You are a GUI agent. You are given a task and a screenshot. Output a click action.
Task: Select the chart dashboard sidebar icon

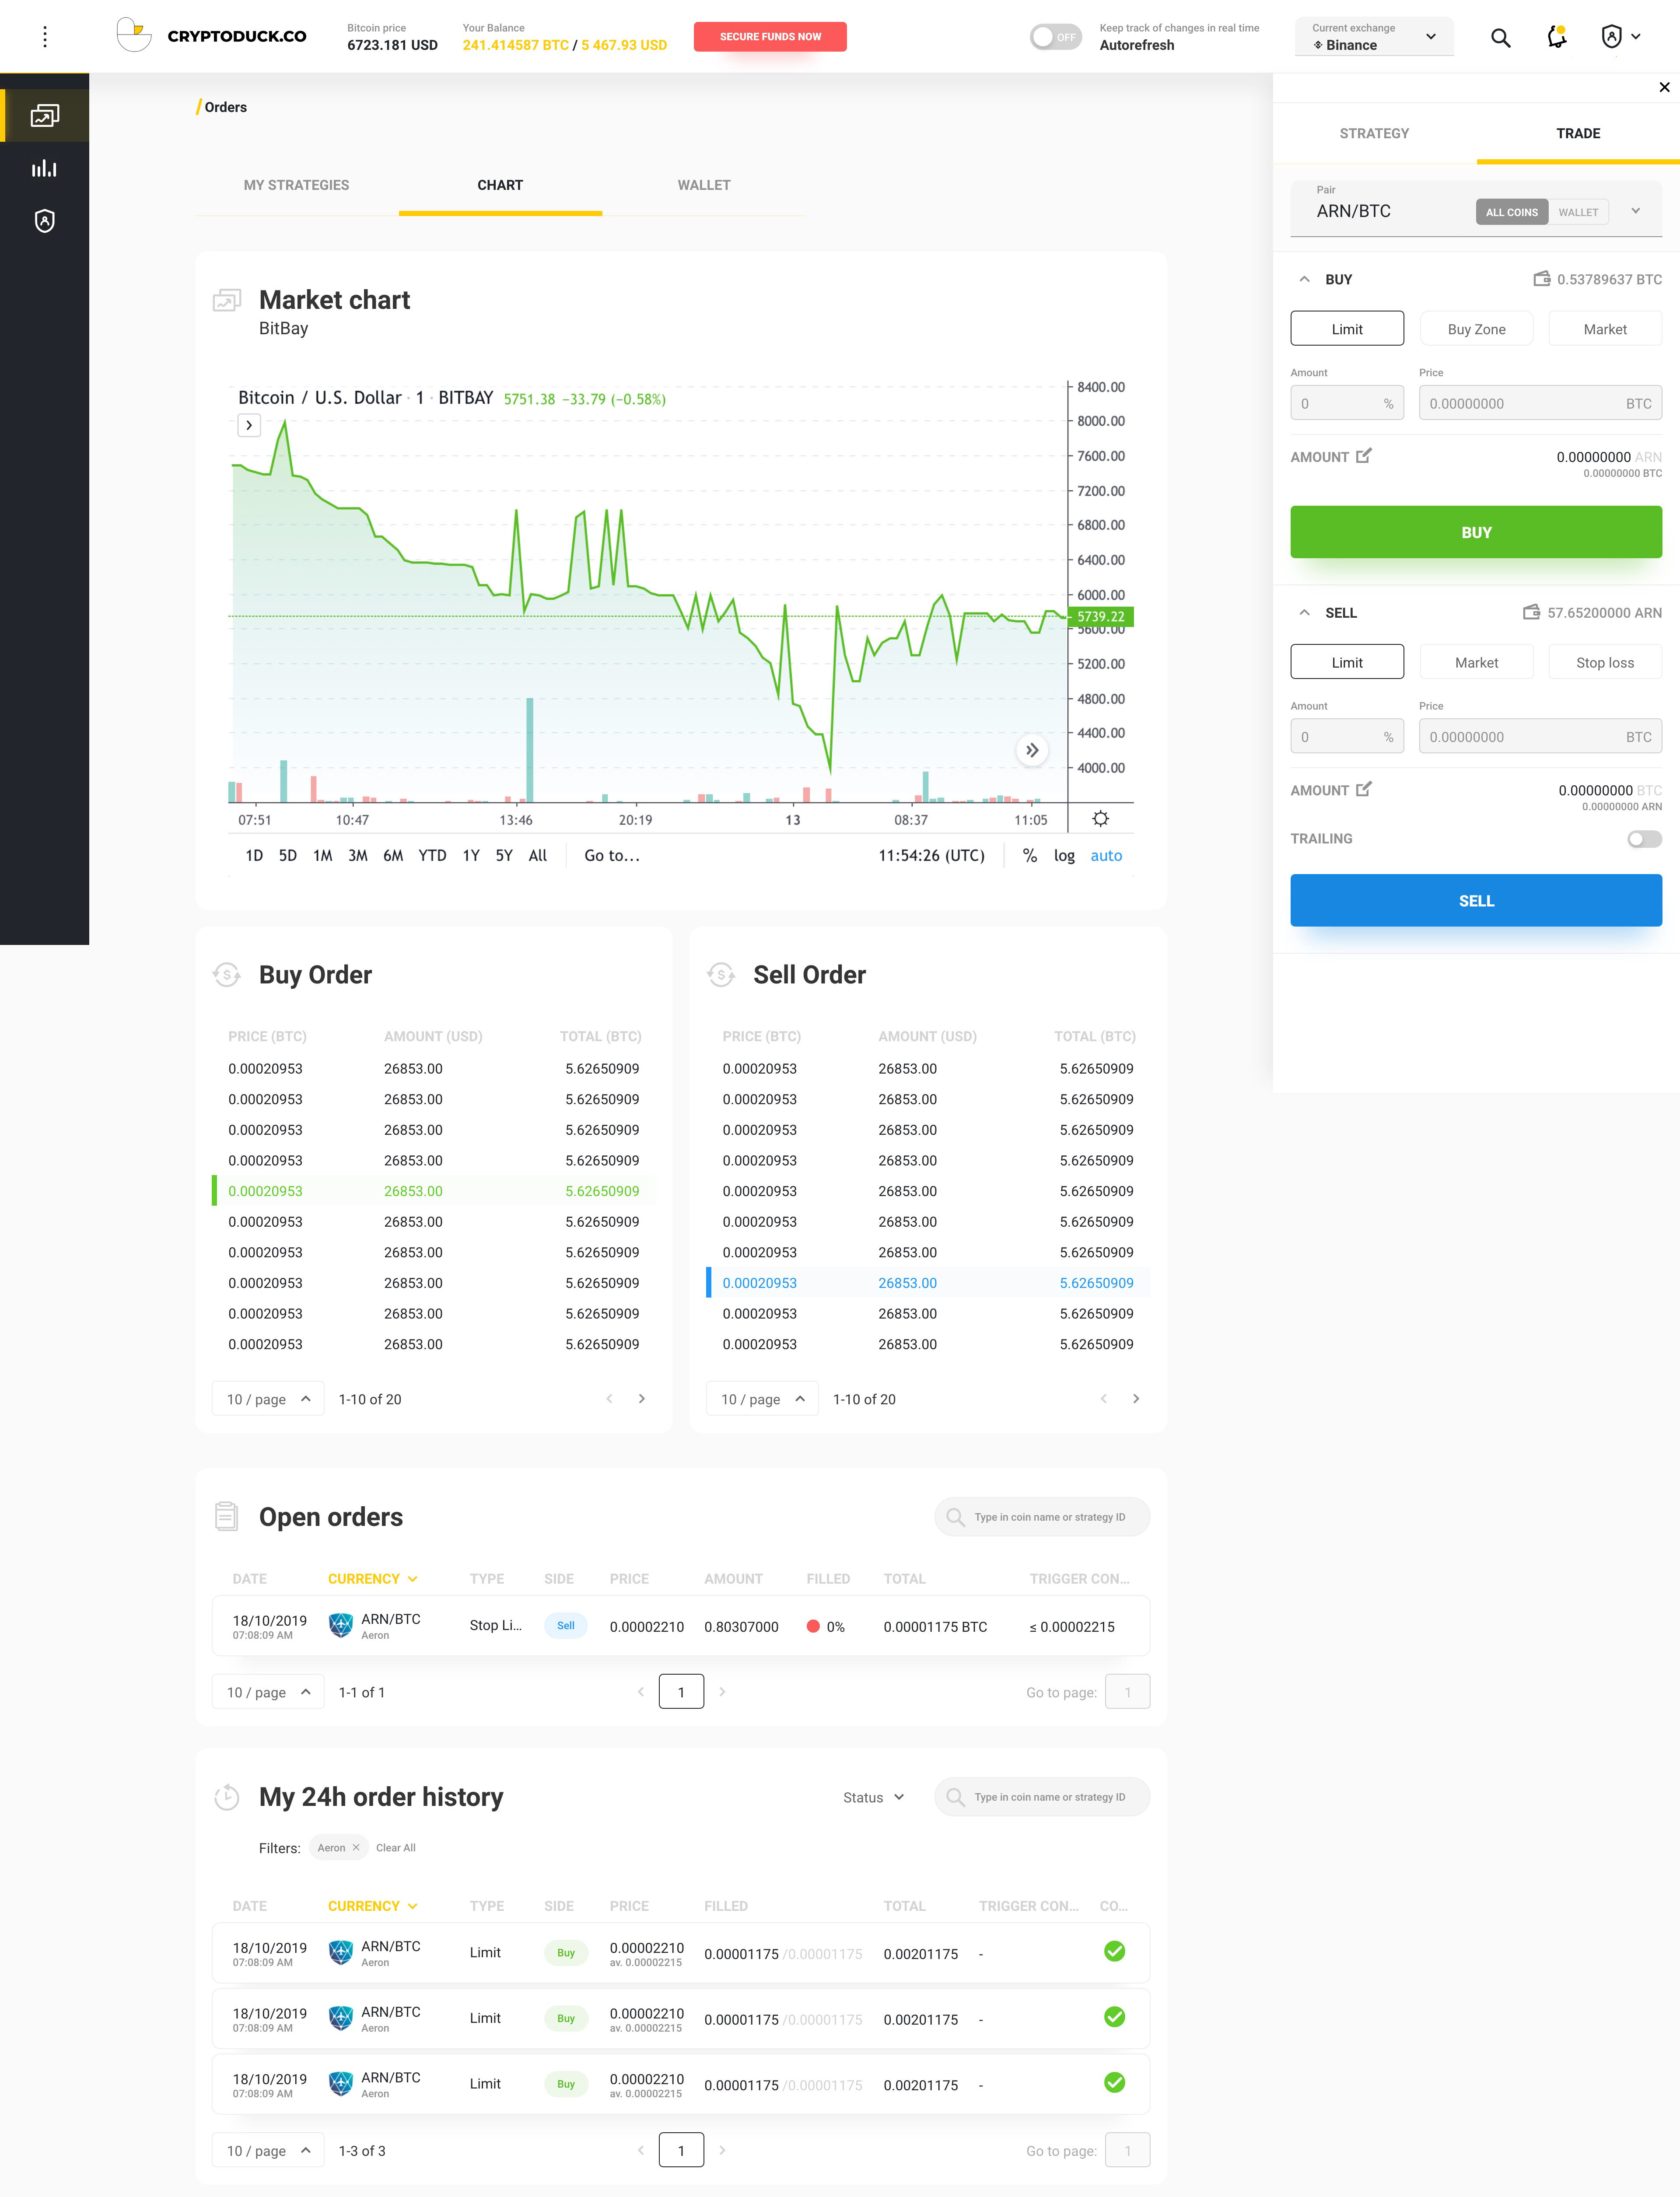(x=45, y=116)
